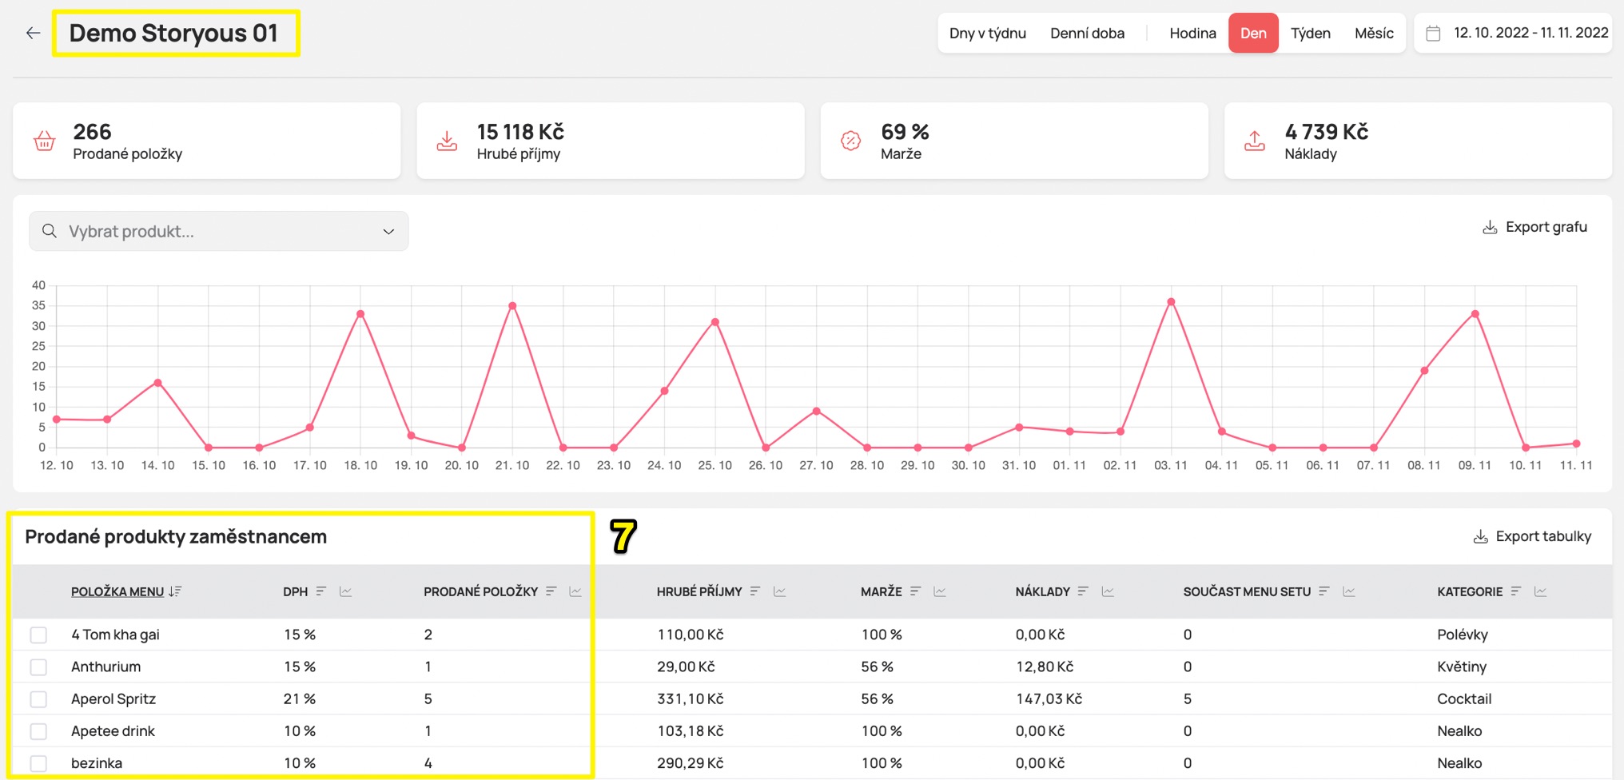
Task: Click the Demo Storyous 01 title
Action: (x=173, y=33)
